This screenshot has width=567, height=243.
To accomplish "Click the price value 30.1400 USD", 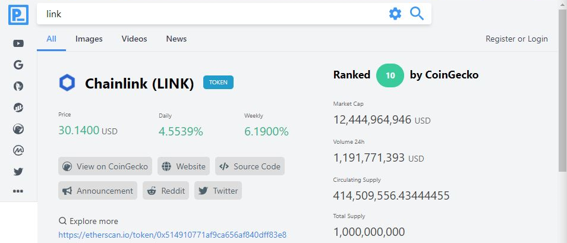I will pos(88,131).
